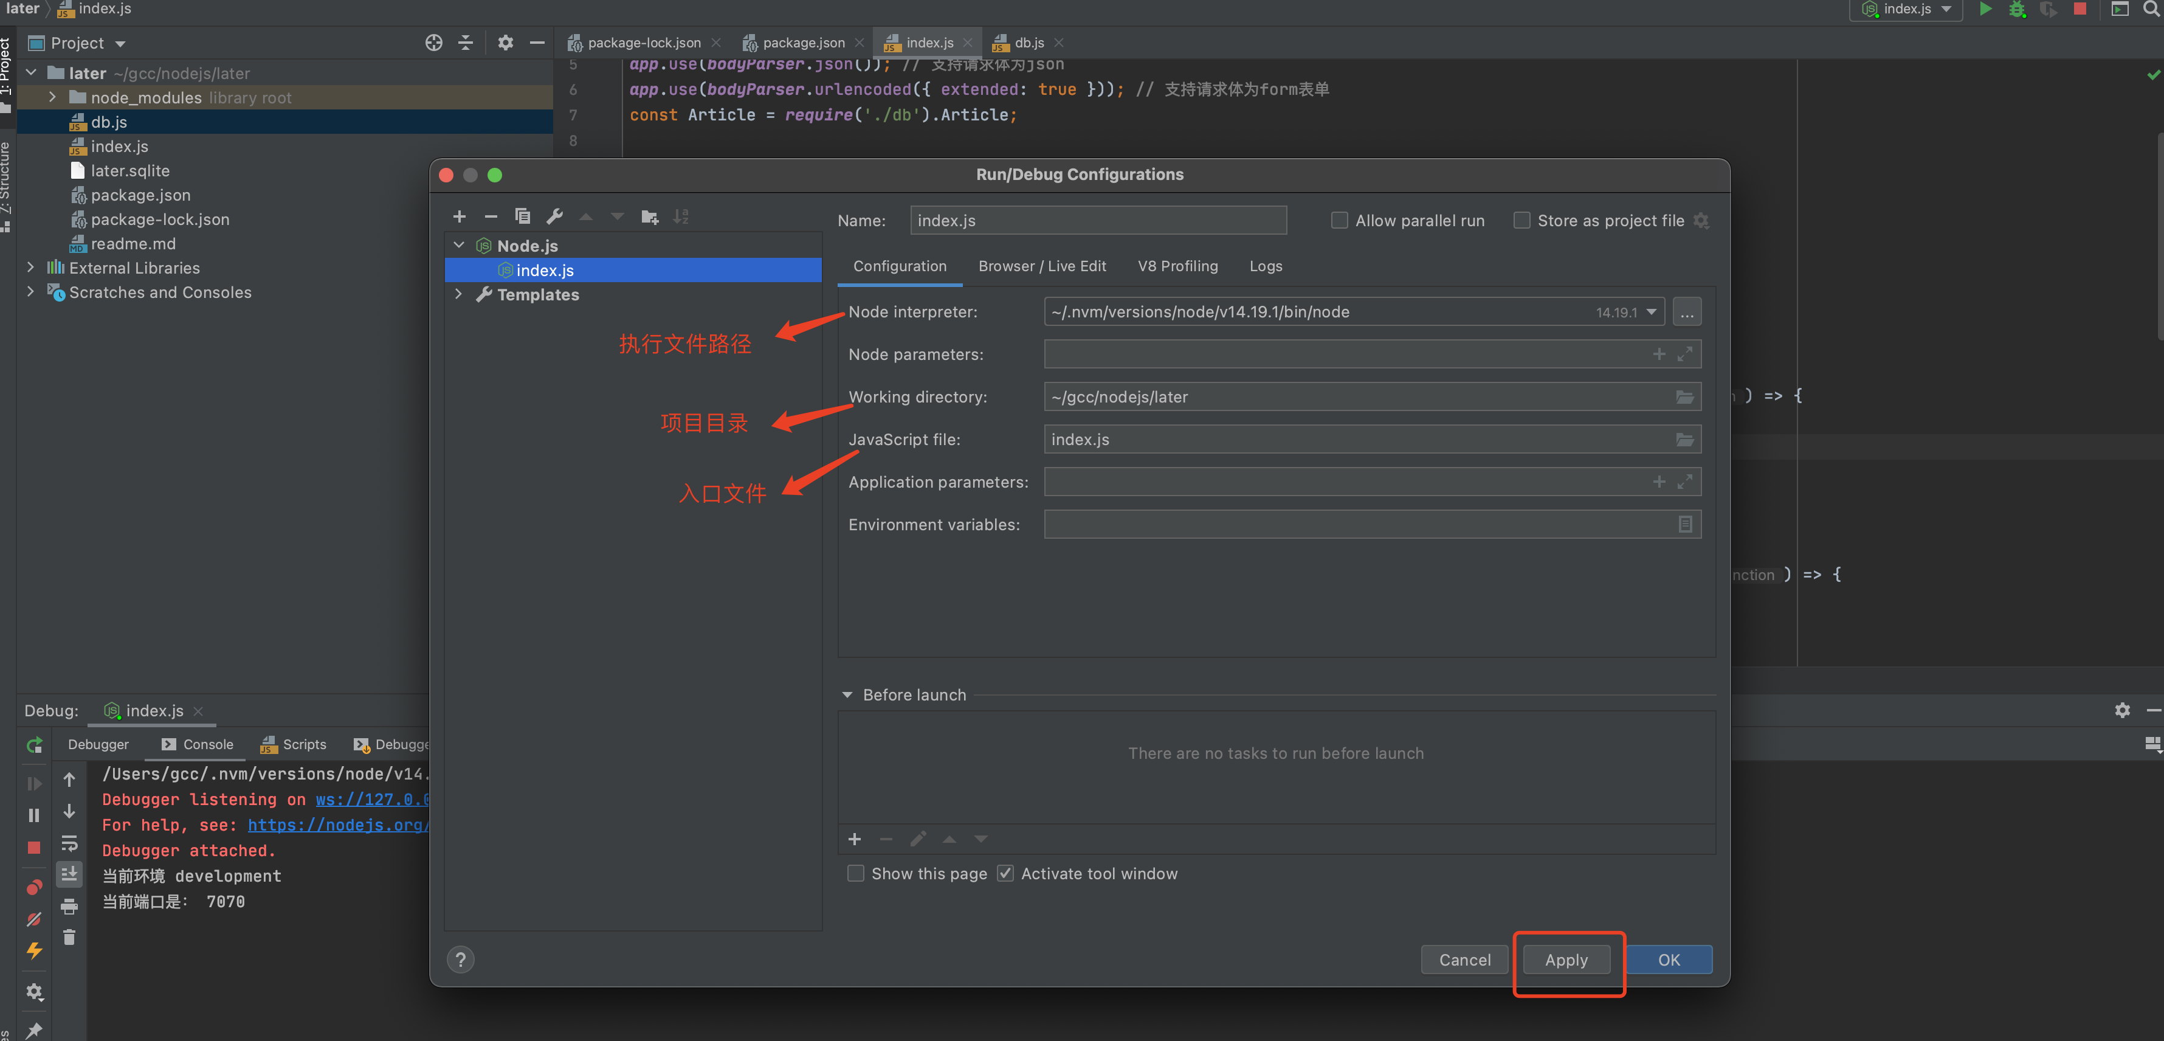
Task: Clear console trash icon
Action: tap(69, 937)
